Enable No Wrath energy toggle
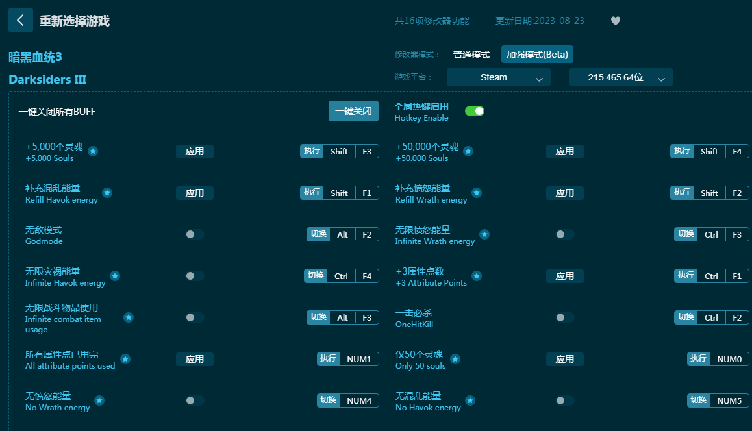 195,400
